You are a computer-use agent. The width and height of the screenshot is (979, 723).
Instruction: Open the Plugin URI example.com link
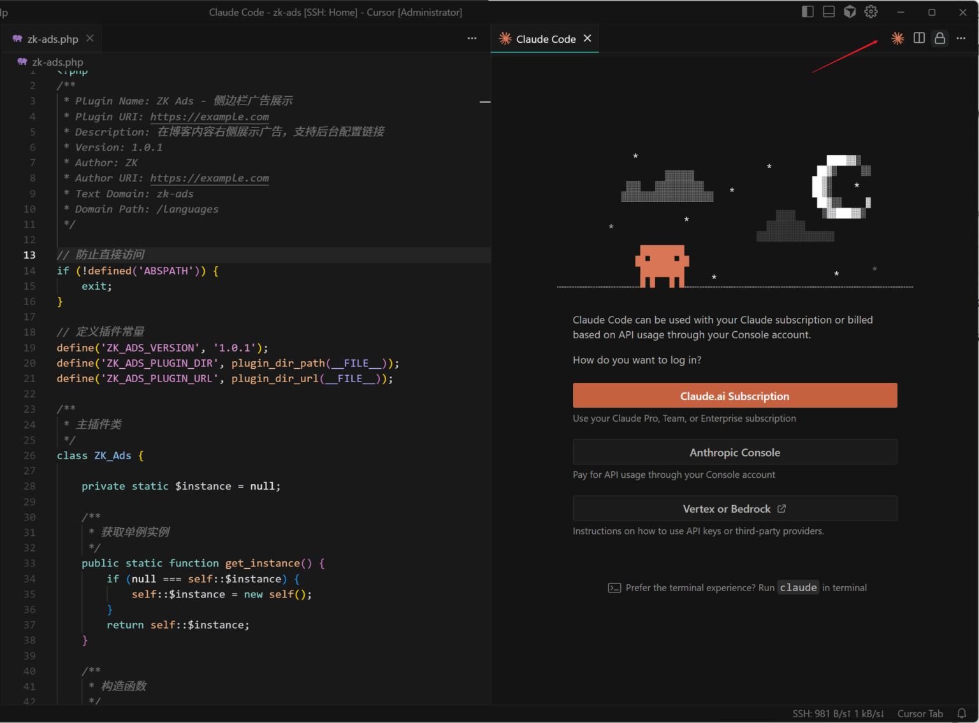pos(209,117)
